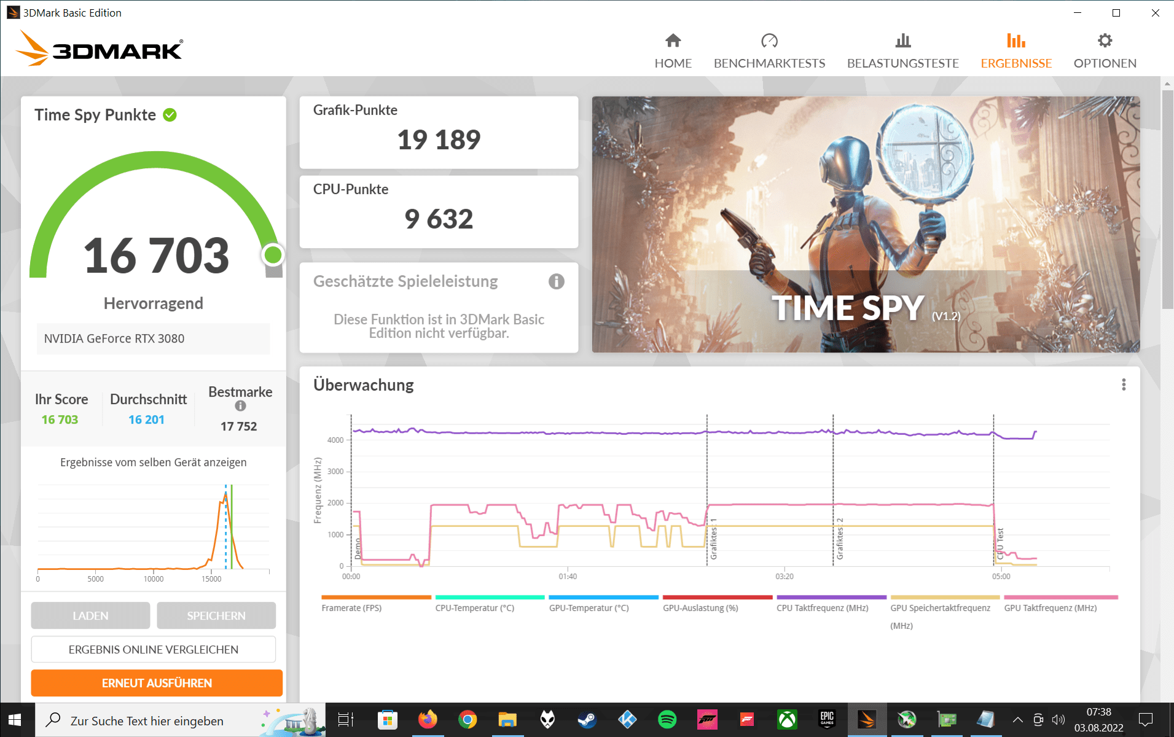This screenshot has width=1174, height=737.
Task: Open notification center icon
Action: tap(1146, 720)
